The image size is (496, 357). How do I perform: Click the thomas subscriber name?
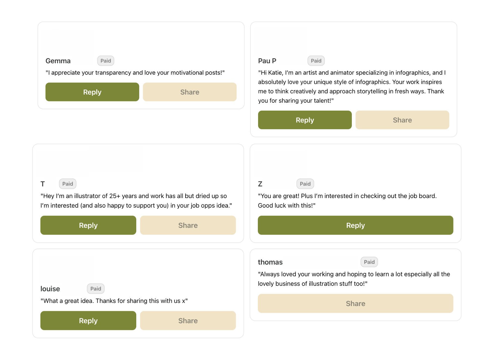[x=270, y=262]
